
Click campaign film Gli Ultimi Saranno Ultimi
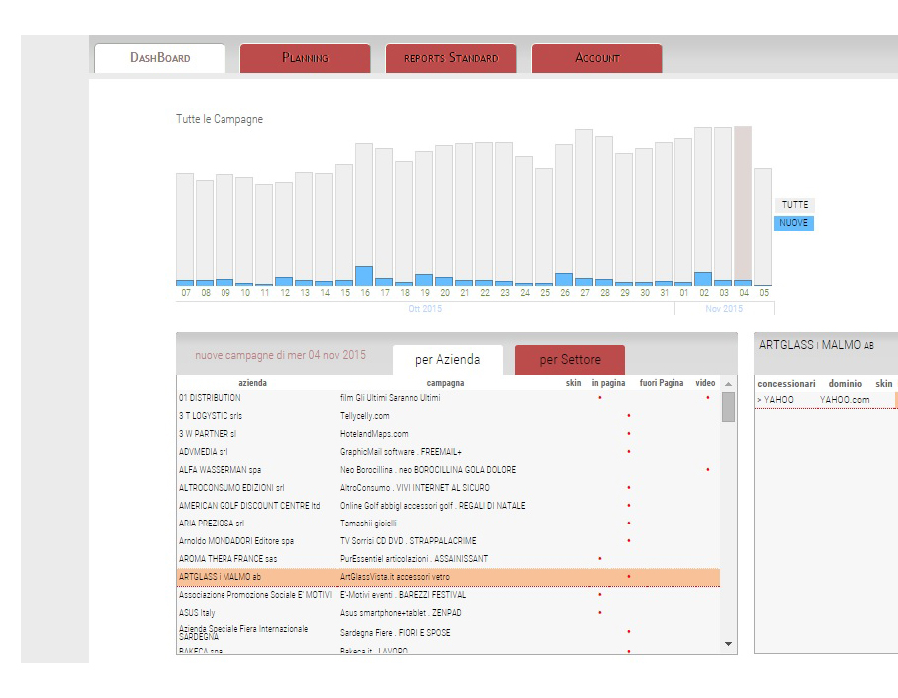click(x=390, y=398)
